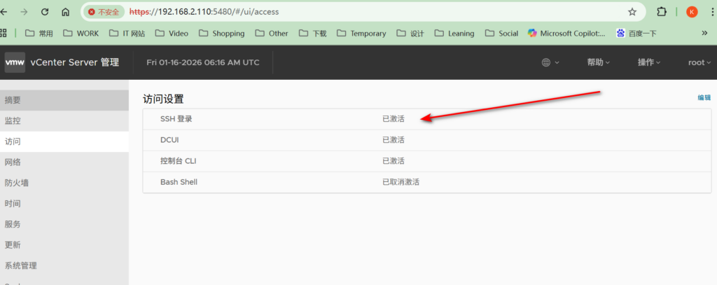Viewport: 717px width, 285px height.
Task: Open the Chrome profile avatar
Action: [x=692, y=12]
